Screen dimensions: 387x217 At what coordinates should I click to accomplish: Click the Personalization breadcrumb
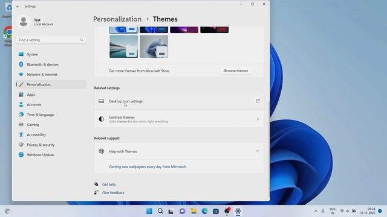coord(117,19)
